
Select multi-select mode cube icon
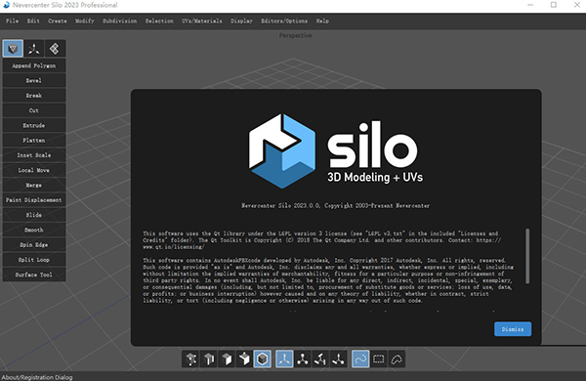(x=244, y=359)
